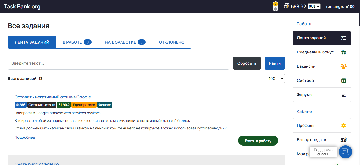
Task: Click the gift icon for Ежедневный бонус
Action: [343, 52]
